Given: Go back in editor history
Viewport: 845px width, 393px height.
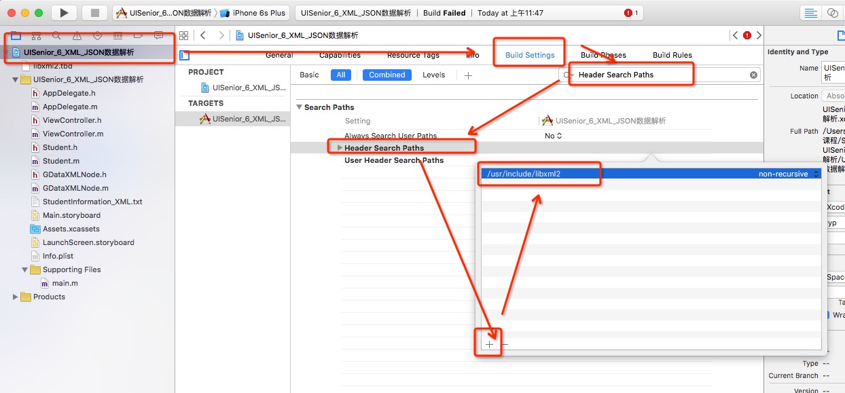Looking at the screenshot, I should 203,35.
